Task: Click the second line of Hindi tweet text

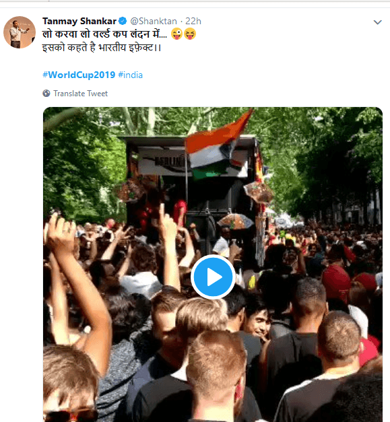Action: coord(102,48)
